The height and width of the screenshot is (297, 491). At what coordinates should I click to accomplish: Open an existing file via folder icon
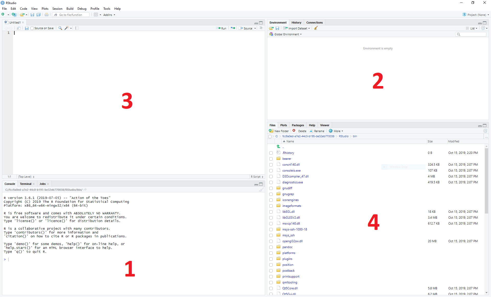22,15
